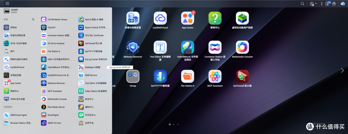Click the search magnifier in top bar
348x134 pixels.
pyautogui.click(x=302, y=4)
